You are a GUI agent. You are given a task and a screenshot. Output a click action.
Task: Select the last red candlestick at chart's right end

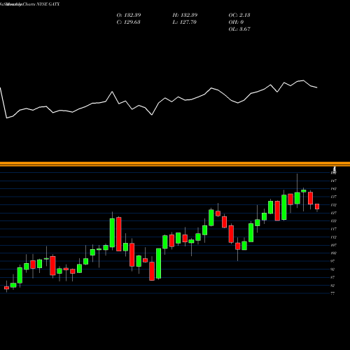pyautogui.click(x=317, y=206)
